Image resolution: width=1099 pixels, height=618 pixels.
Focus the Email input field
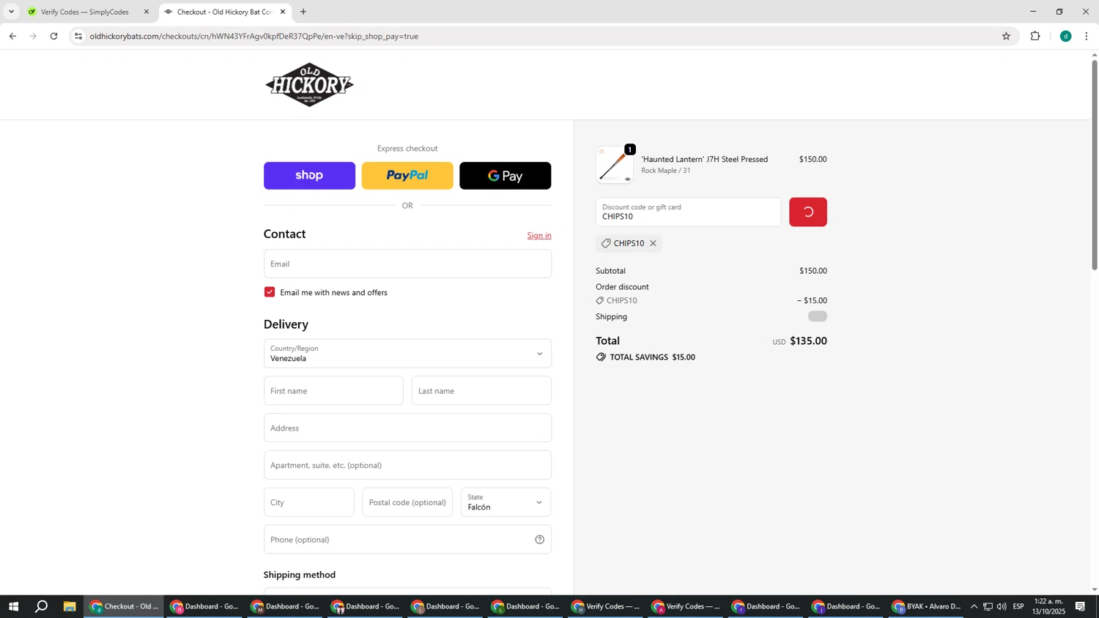(x=407, y=264)
